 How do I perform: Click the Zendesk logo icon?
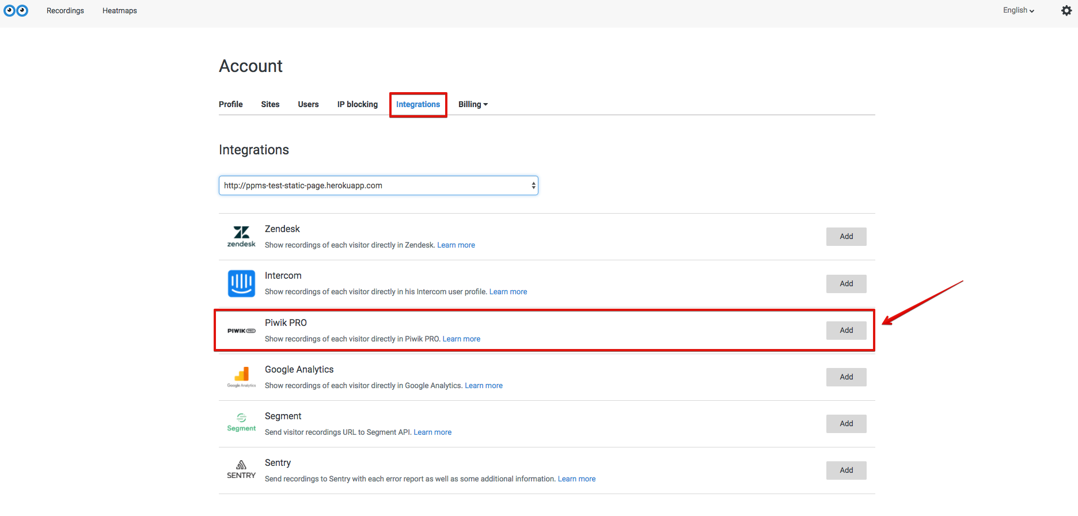tap(241, 237)
